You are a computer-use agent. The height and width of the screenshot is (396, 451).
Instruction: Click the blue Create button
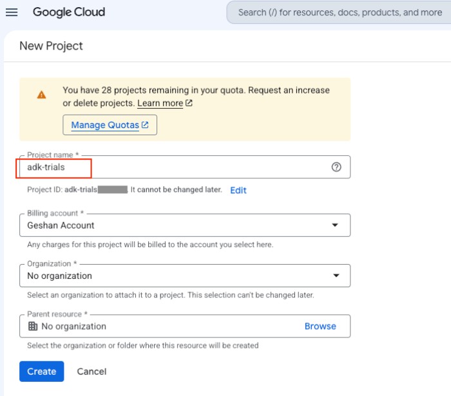(x=42, y=372)
